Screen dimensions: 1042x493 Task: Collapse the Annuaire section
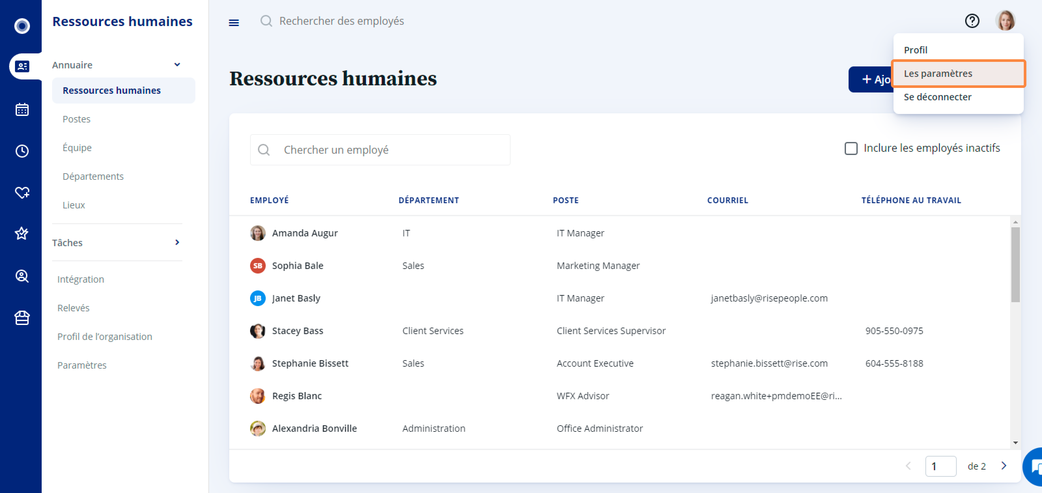177,65
